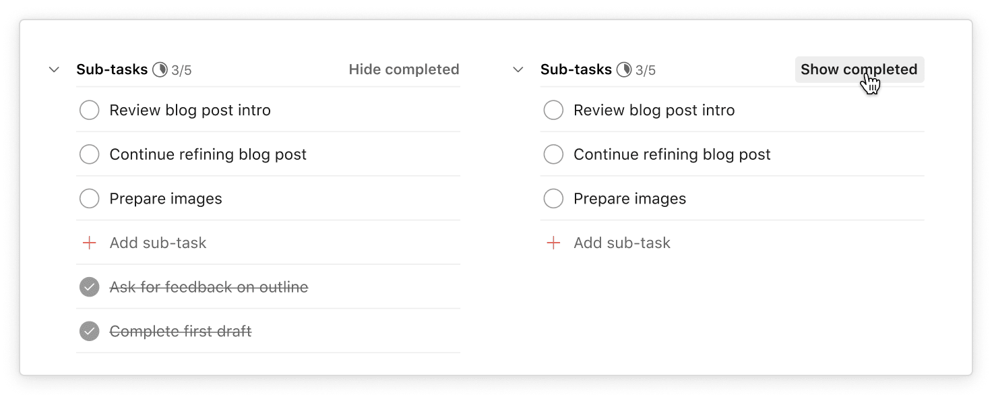Screen dimensions: 992x395
Task: Expand the Sub-tasks disclosure arrow on the right
Action: pos(518,69)
